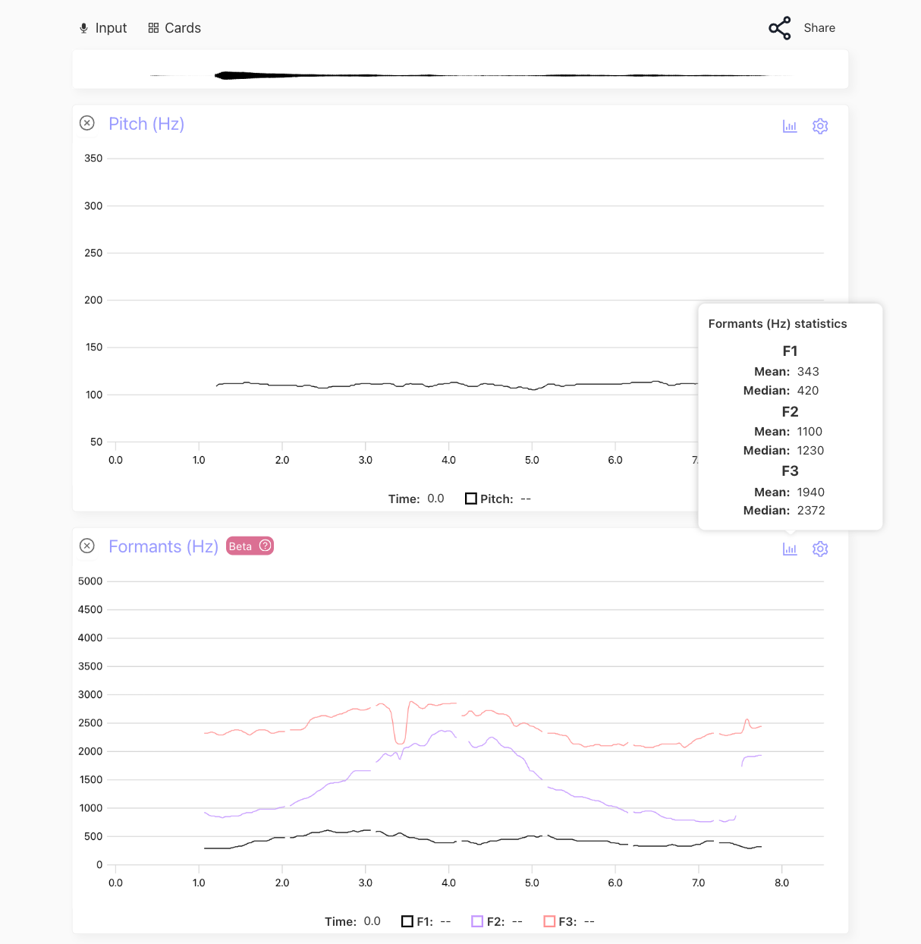Toggle the Pitch legend checkbox
The image size is (921, 944).
click(x=471, y=499)
